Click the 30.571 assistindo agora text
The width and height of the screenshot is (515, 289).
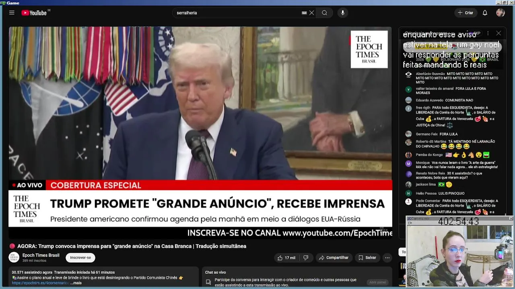point(32,273)
